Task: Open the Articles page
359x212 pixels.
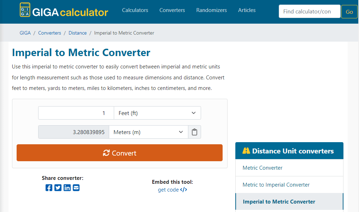Action: (247, 10)
